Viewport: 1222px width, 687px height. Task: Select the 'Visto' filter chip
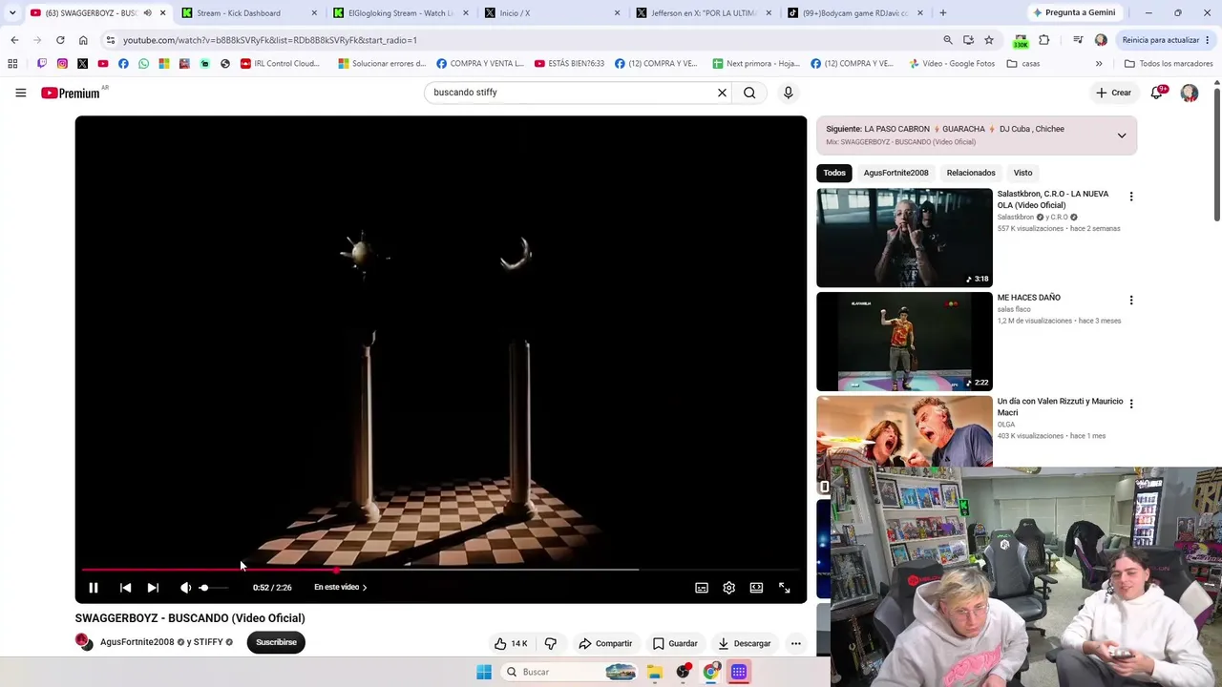click(1022, 173)
